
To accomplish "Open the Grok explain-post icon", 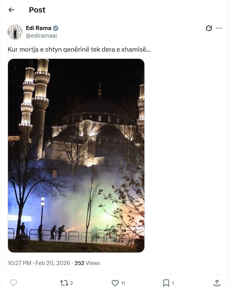I will (209, 28).
